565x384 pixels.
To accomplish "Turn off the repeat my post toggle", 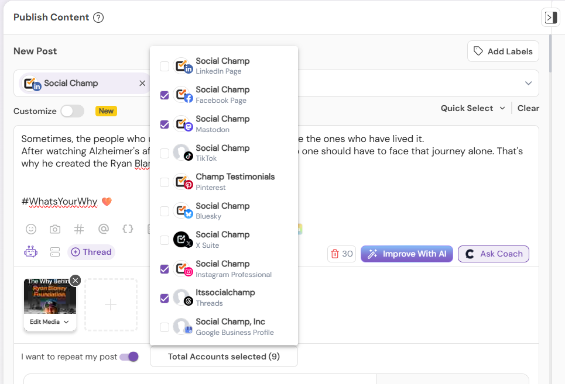I will coord(129,357).
